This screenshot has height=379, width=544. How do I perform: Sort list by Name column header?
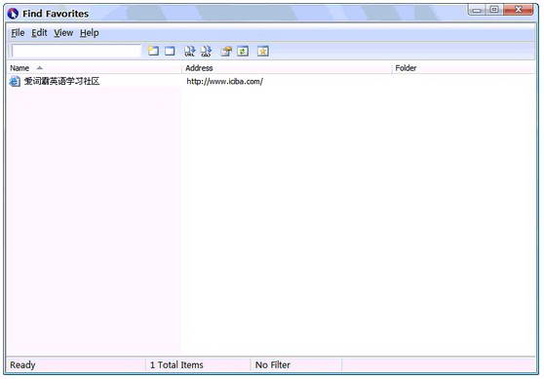[x=94, y=68]
